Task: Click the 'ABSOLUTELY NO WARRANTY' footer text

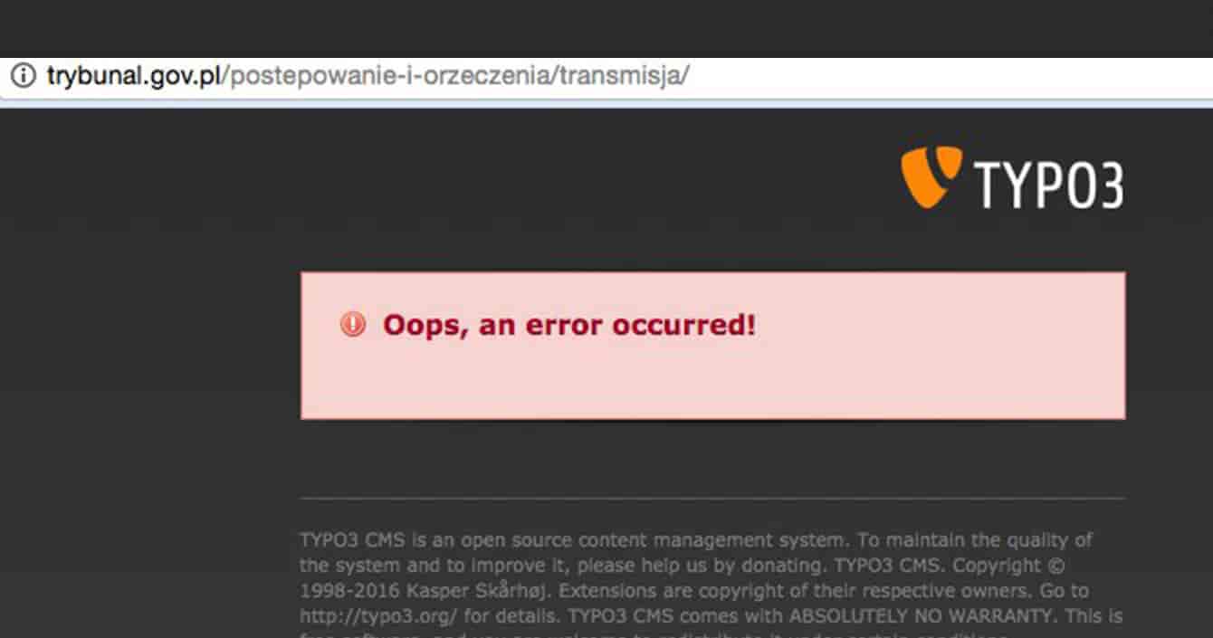Action: coord(922,616)
